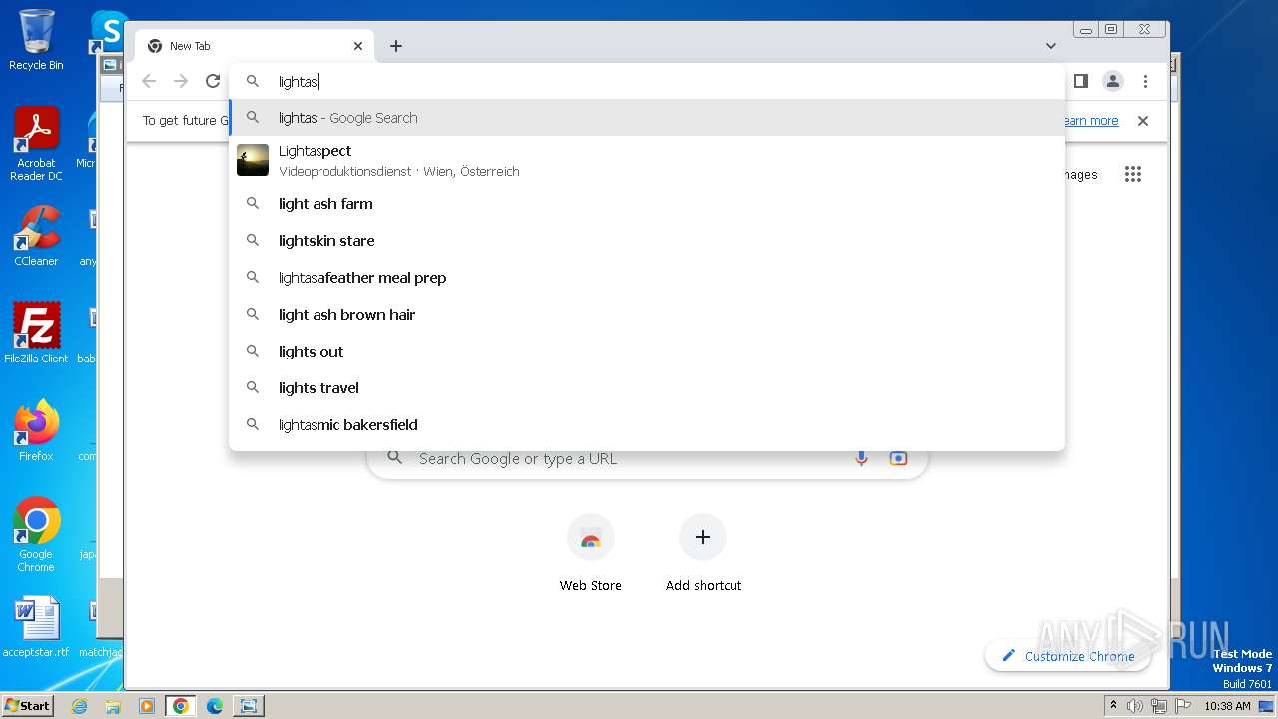Close the New Tab tab
Viewport: 1278px width, 719px height.
pyautogui.click(x=358, y=46)
